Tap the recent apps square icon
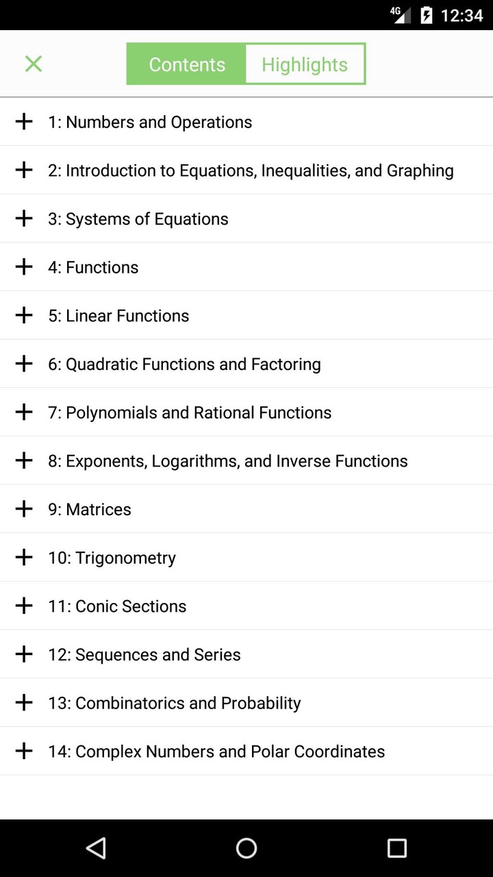The height and width of the screenshot is (877, 493). 397,848
